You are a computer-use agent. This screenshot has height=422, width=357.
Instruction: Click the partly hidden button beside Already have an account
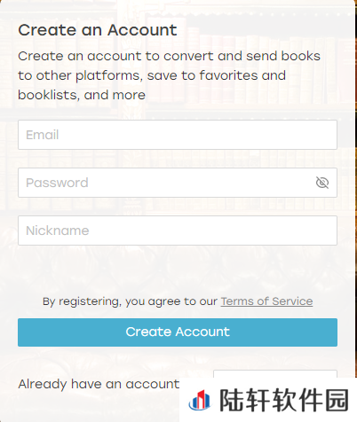point(275,373)
